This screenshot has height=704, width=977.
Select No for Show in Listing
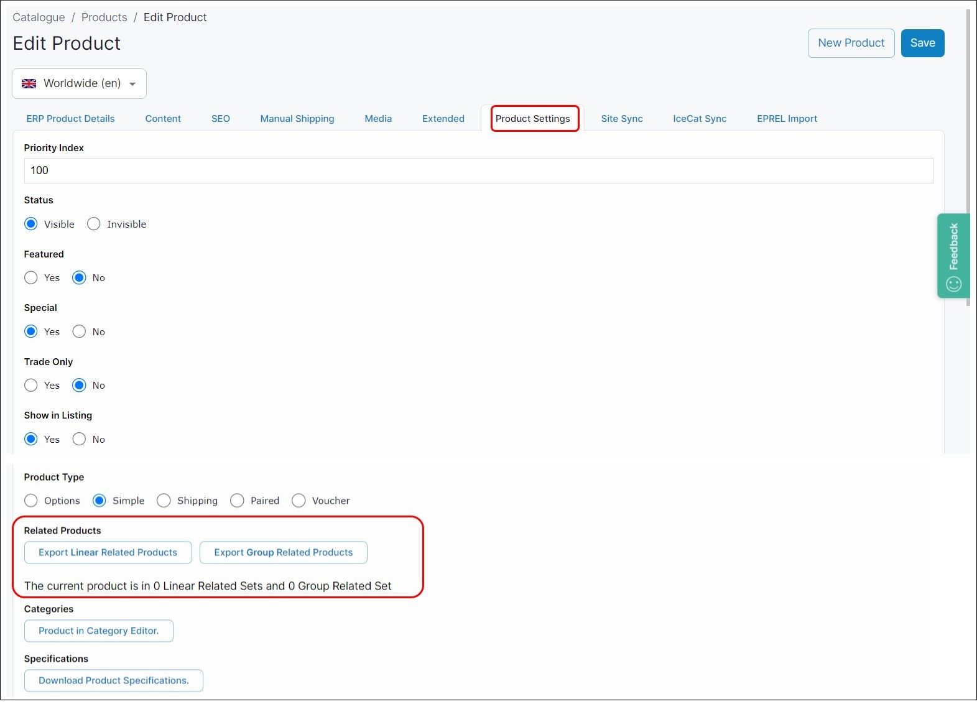click(79, 439)
